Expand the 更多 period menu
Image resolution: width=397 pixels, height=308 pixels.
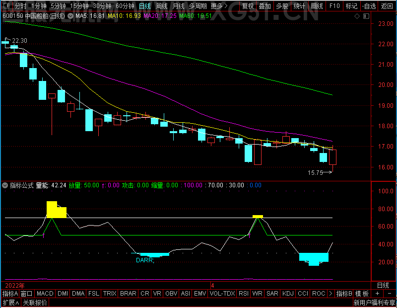219,6
